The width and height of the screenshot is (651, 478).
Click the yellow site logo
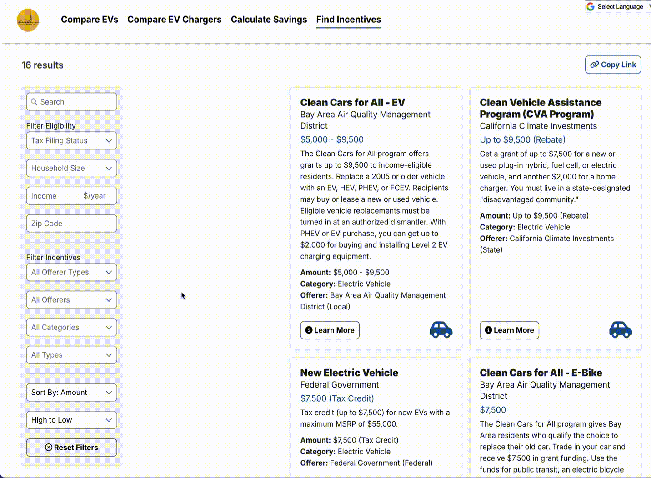coord(28,20)
